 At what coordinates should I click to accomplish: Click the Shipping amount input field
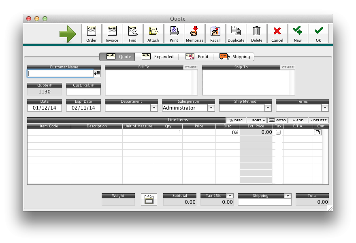click(264, 202)
